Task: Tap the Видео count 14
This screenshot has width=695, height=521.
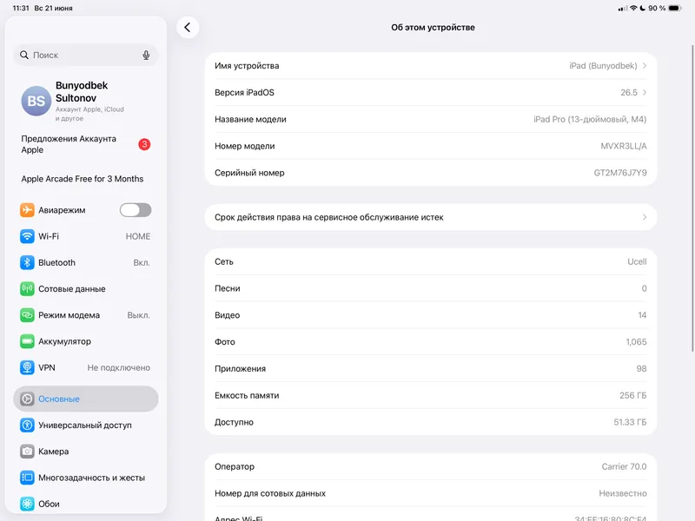Action: pyautogui.click(x=642, y=315)
